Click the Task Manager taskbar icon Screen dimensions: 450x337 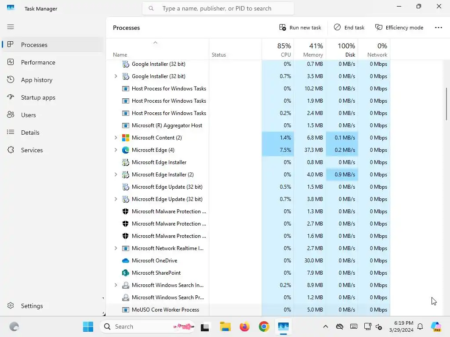pyautogui.click(x=283, y=326)
